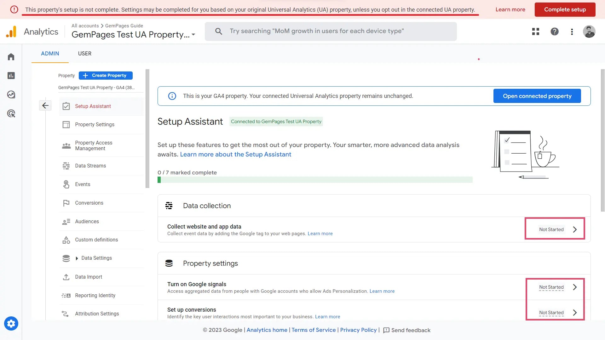Open Not Started status for Google signals

click(551, 287)
